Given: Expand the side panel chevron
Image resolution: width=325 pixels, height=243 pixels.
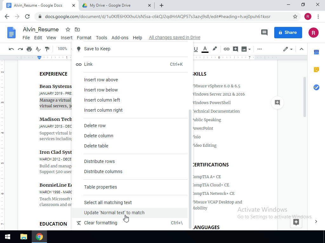Looking at the screenshot, I should 316,221.
